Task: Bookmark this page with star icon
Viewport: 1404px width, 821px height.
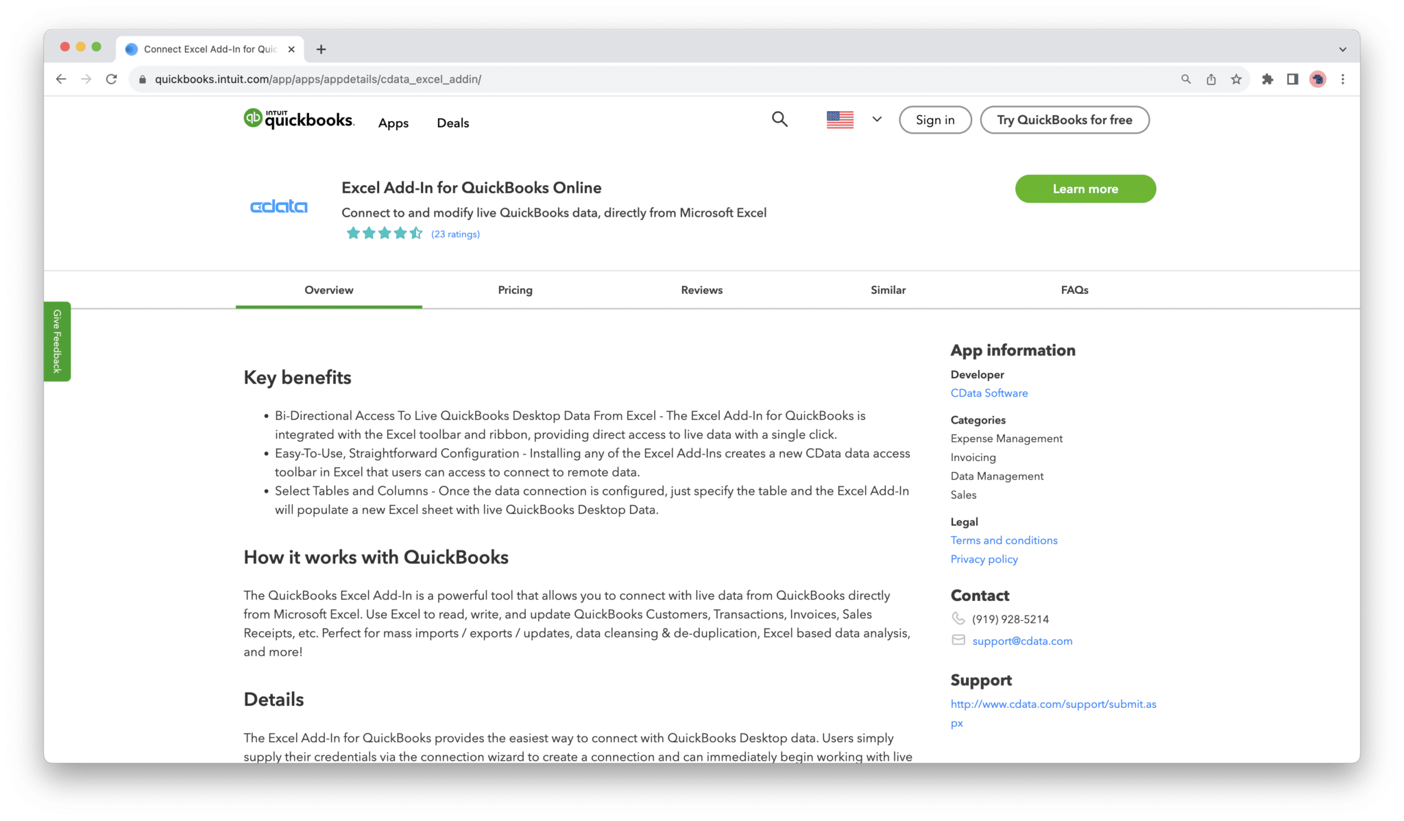Action: [1236, 79]
